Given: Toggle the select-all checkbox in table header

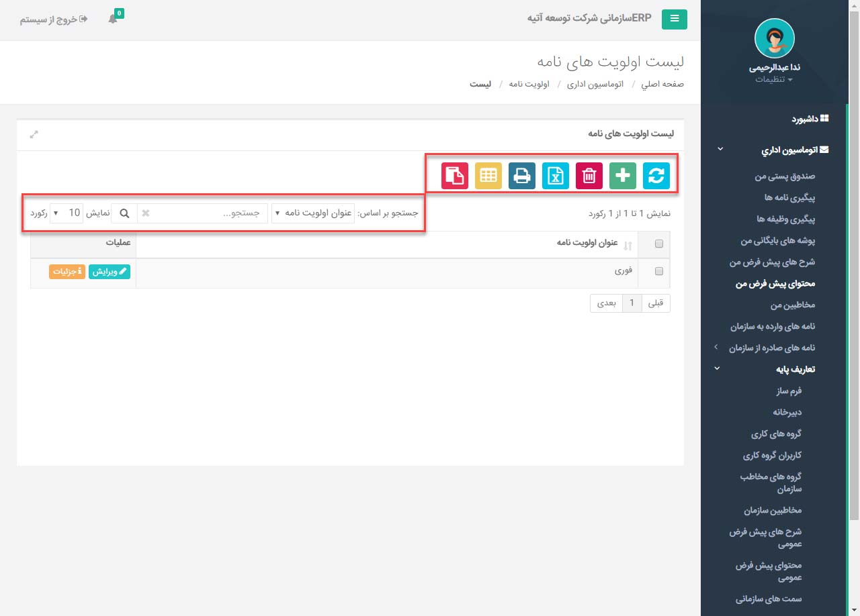Looking at the screenshot, I should point(658,244).
